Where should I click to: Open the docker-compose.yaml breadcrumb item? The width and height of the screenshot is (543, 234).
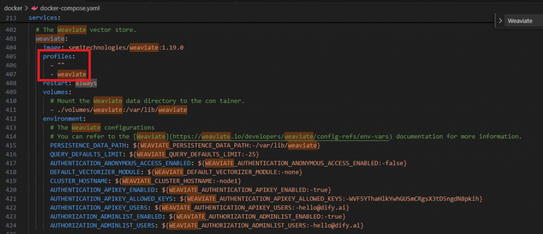coord(70,8)
